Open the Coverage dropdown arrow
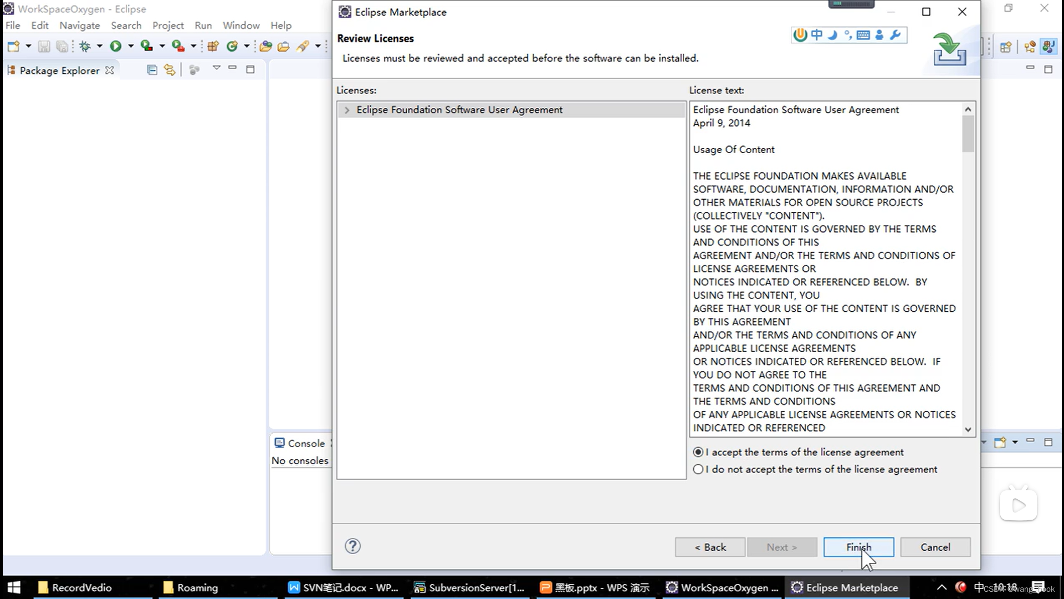Image resolution: width=1064 pixels, height=599 pixels. point(162,47)
